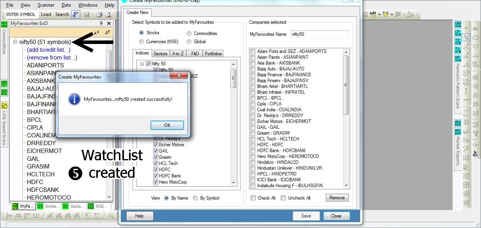
Task: Switch to the F&O tab
Action: [x=195, y=54]
